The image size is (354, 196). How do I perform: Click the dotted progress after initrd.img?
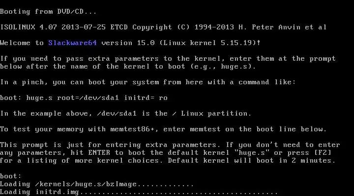(178, 193)
